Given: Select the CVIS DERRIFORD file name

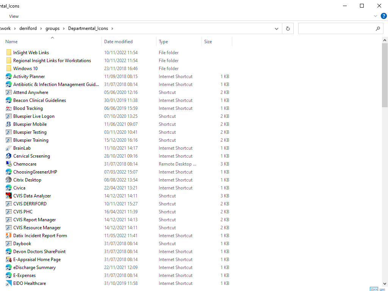Looking at the screenshot, I should (30, 203).
